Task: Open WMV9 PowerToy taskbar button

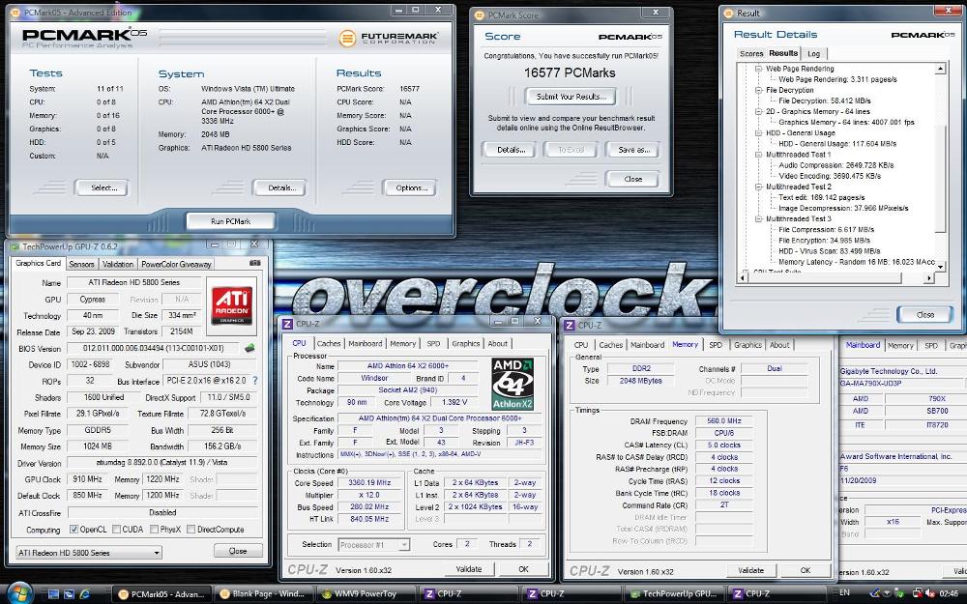Action: 366,594
